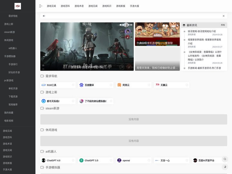Viewport: 232px width, 174px height.
Task: Click the 最新资讯 layers icon
Action: [184, 25]
